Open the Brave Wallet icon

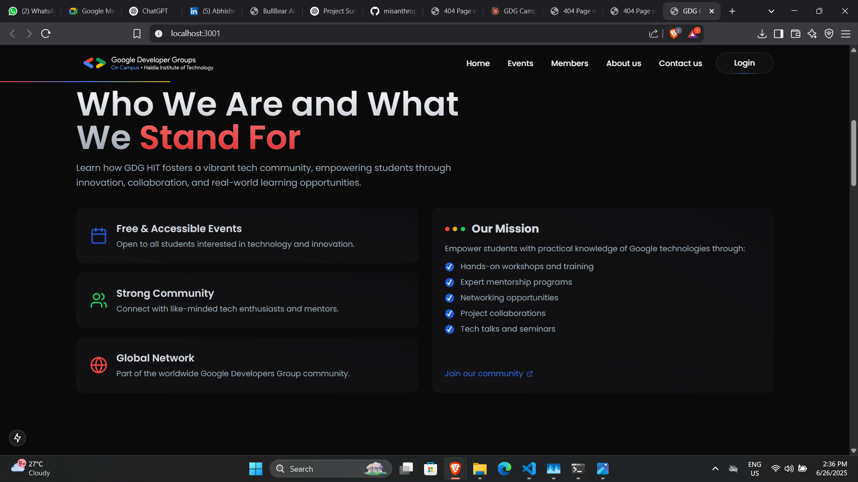[x=795, y=33]
